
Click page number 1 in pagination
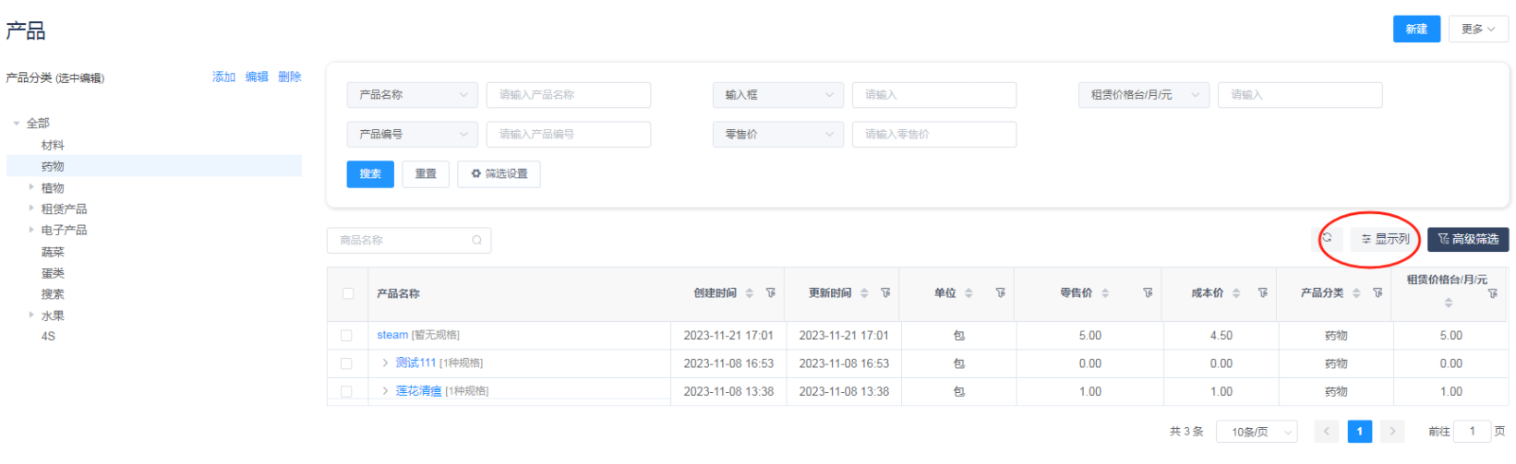(x=1360, y=431)
